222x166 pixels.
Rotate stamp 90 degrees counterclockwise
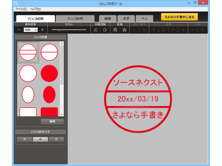[96, 30]
